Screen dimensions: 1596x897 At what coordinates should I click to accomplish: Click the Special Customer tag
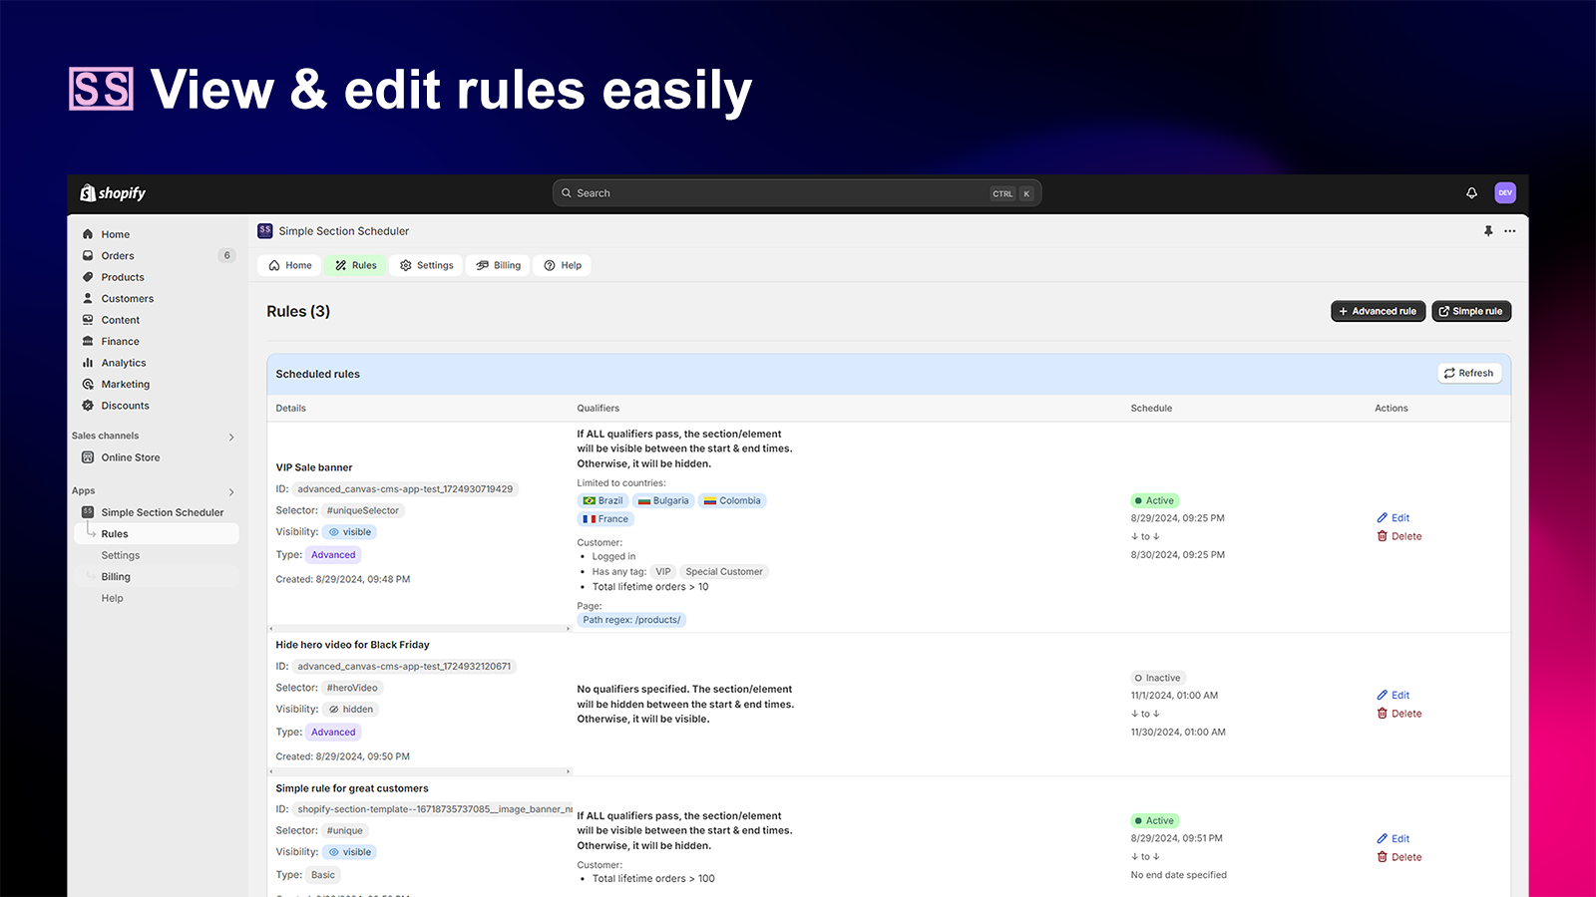724,572
